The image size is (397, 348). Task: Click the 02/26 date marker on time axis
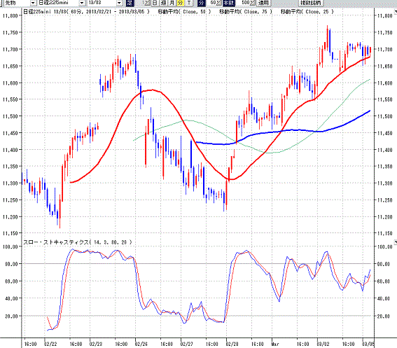coord(141,344)
